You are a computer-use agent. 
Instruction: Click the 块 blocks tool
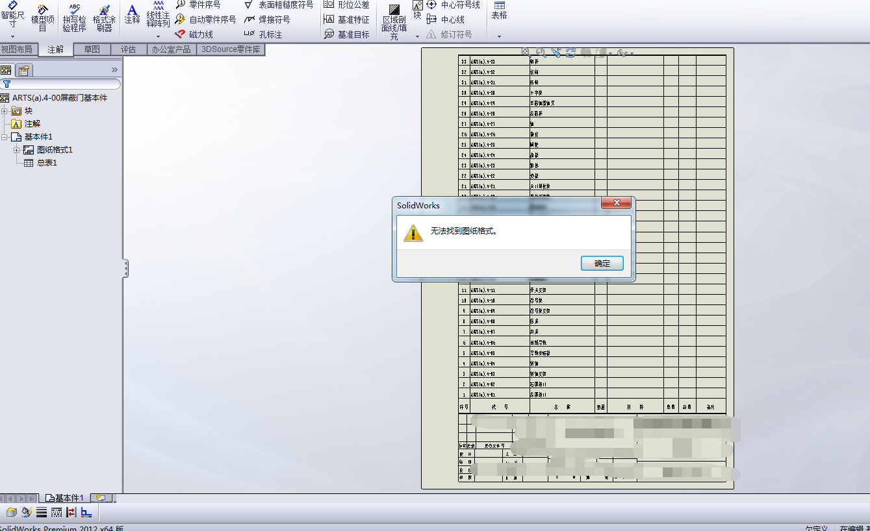point(417,10)
